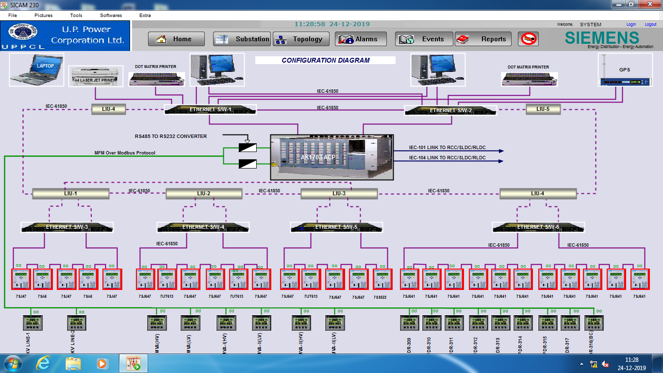
Task: Click the lower RS485 to RS232 converter box
Action: coord(248,164)
